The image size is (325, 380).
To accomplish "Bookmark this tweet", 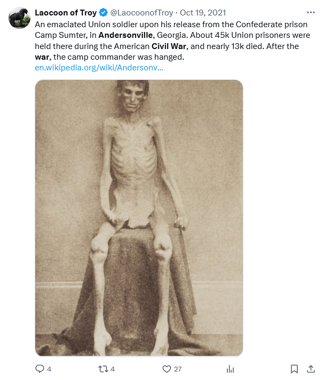I will tap(294, 369).
